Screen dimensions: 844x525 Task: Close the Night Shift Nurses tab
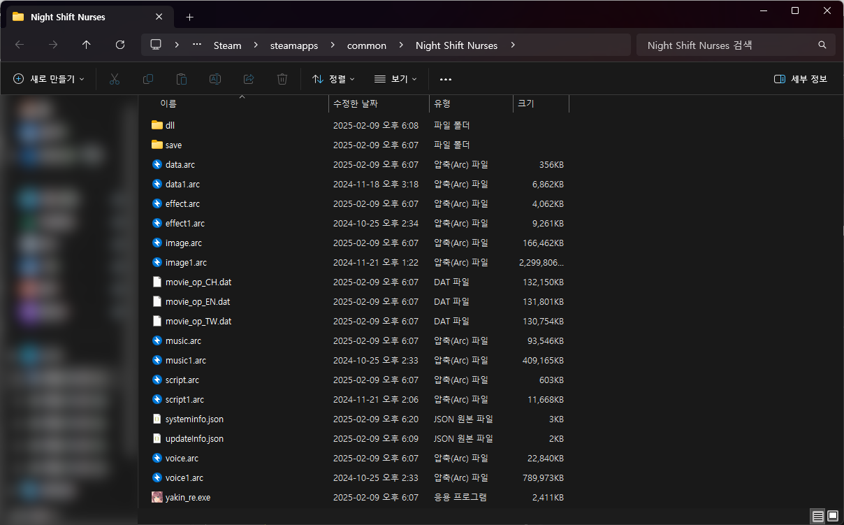[159, 17]
